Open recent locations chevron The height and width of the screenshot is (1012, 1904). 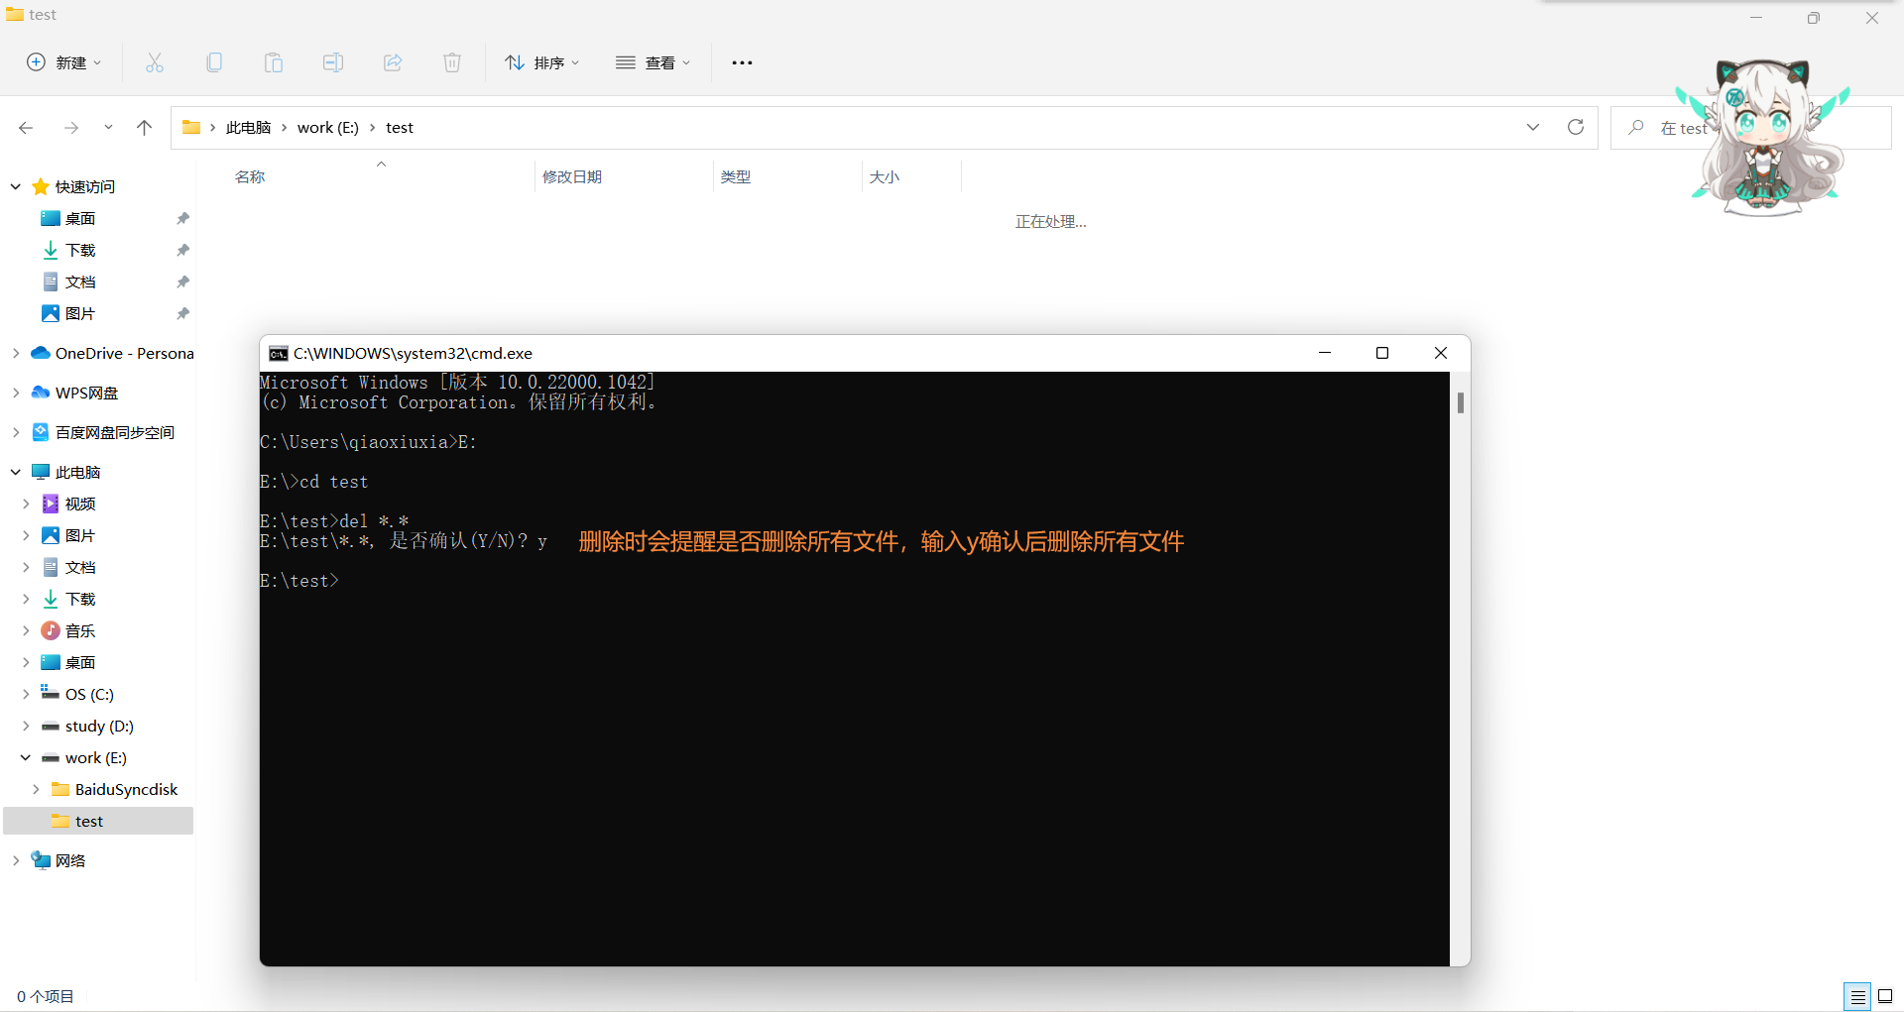[x=108, y=128]
